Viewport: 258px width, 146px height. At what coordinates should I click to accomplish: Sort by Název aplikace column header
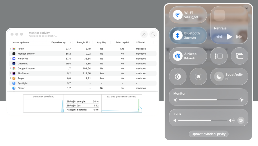pos(21,43)
